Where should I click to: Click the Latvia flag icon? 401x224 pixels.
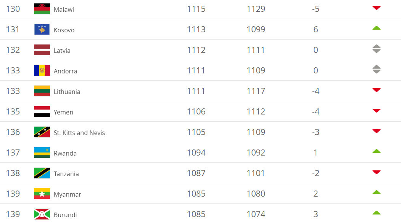pyautogui.click(x=42, y=50)
